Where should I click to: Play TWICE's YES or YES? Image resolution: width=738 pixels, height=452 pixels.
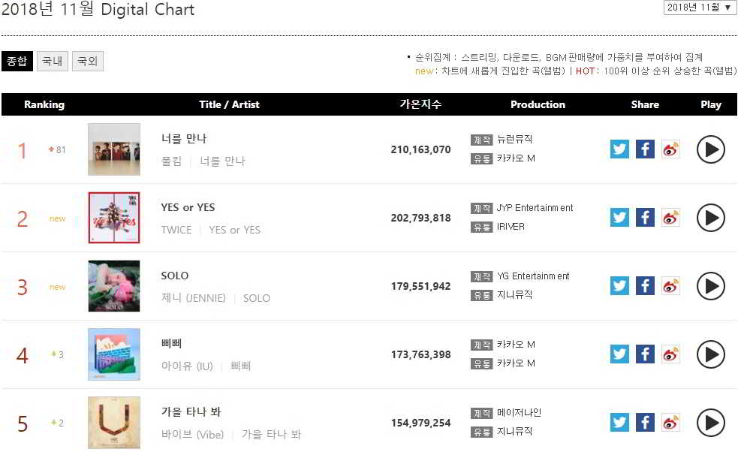(710, 218)
